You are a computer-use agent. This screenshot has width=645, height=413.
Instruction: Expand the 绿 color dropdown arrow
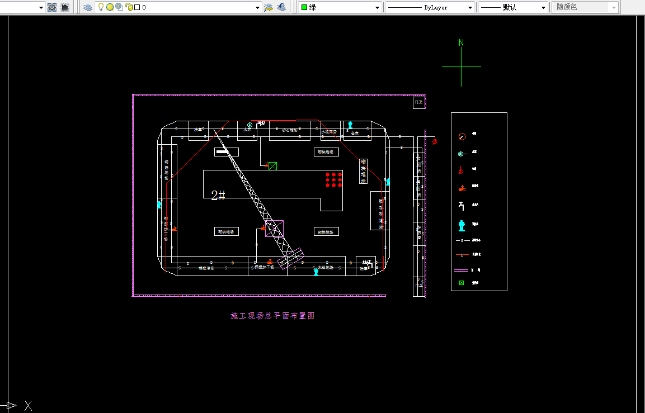pyautogui.click(x=377, y=7)
